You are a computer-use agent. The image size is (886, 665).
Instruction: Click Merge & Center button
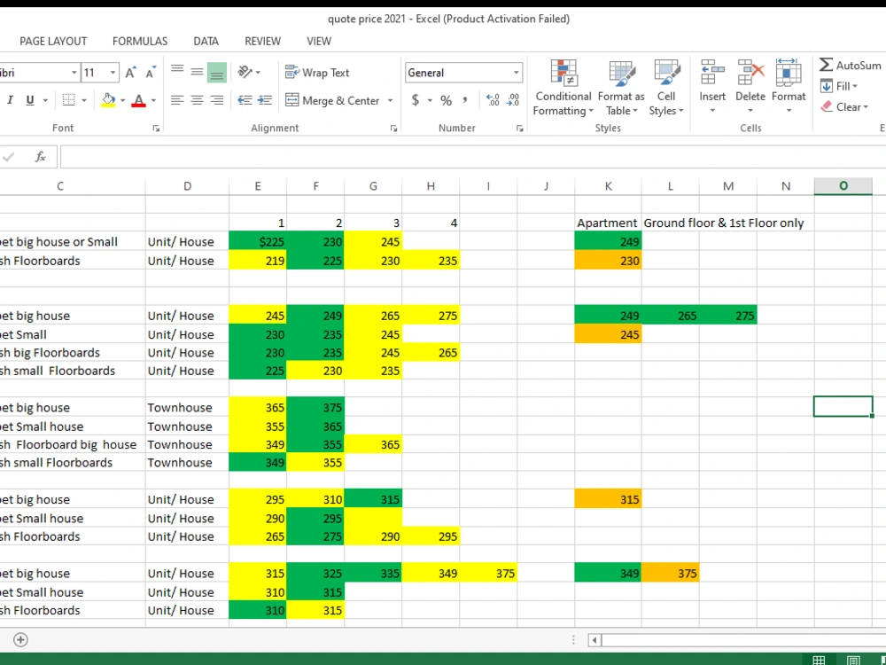click(x=332, y=101)
